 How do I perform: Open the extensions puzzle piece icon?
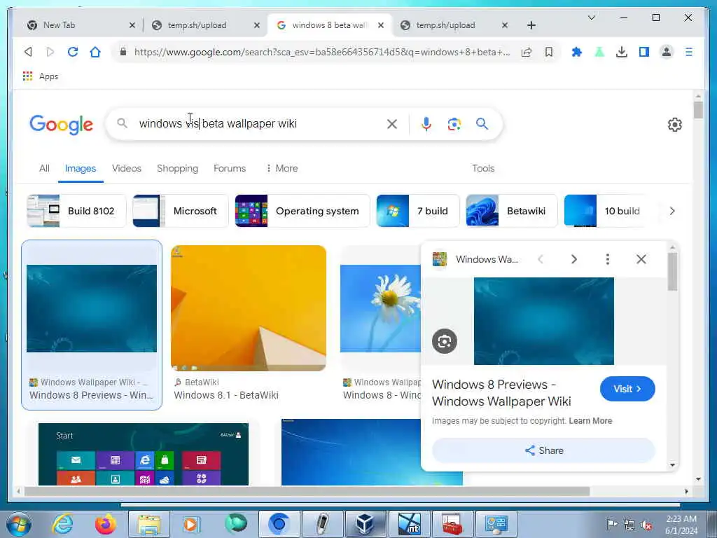tap(577, 52)
